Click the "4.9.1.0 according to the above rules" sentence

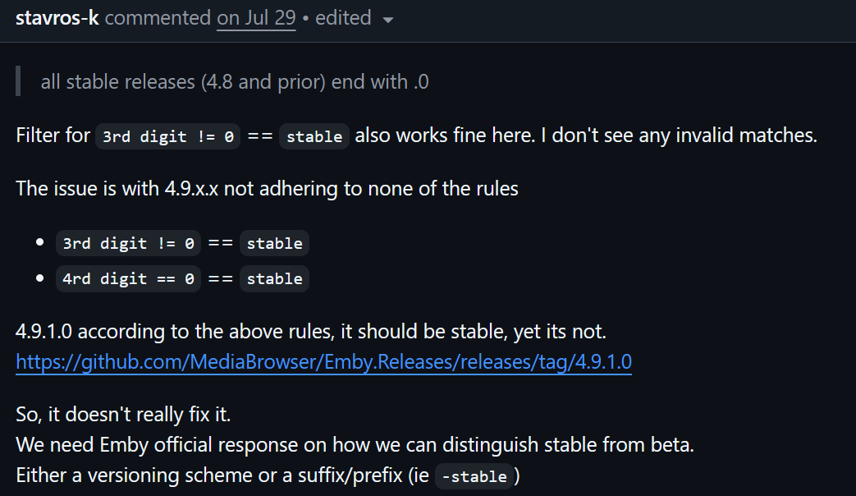[x=310, y=333]
